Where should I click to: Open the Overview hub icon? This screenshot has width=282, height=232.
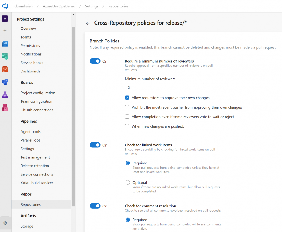point(5,44)
